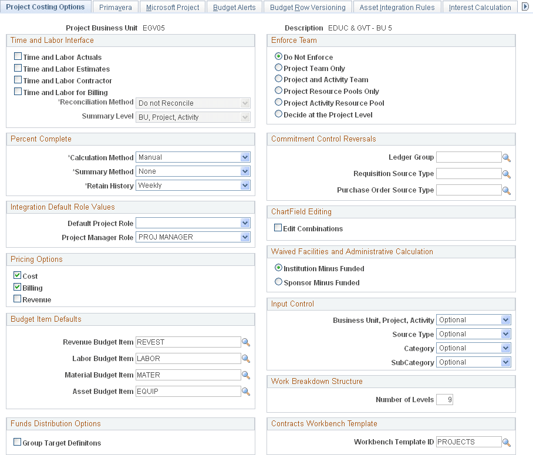
Task: Open the Asset Integration Rules page
Action: (x=397, y=6)
